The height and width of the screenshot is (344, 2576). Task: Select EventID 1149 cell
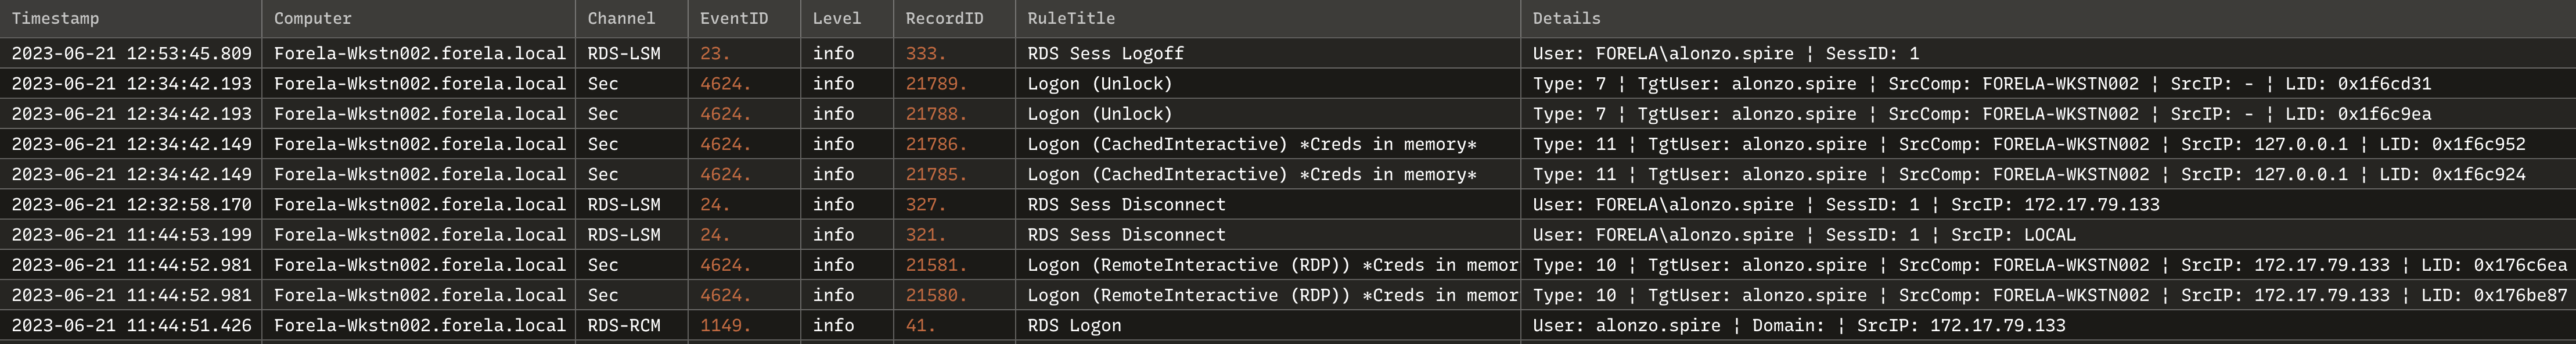[x=744, y=325]
